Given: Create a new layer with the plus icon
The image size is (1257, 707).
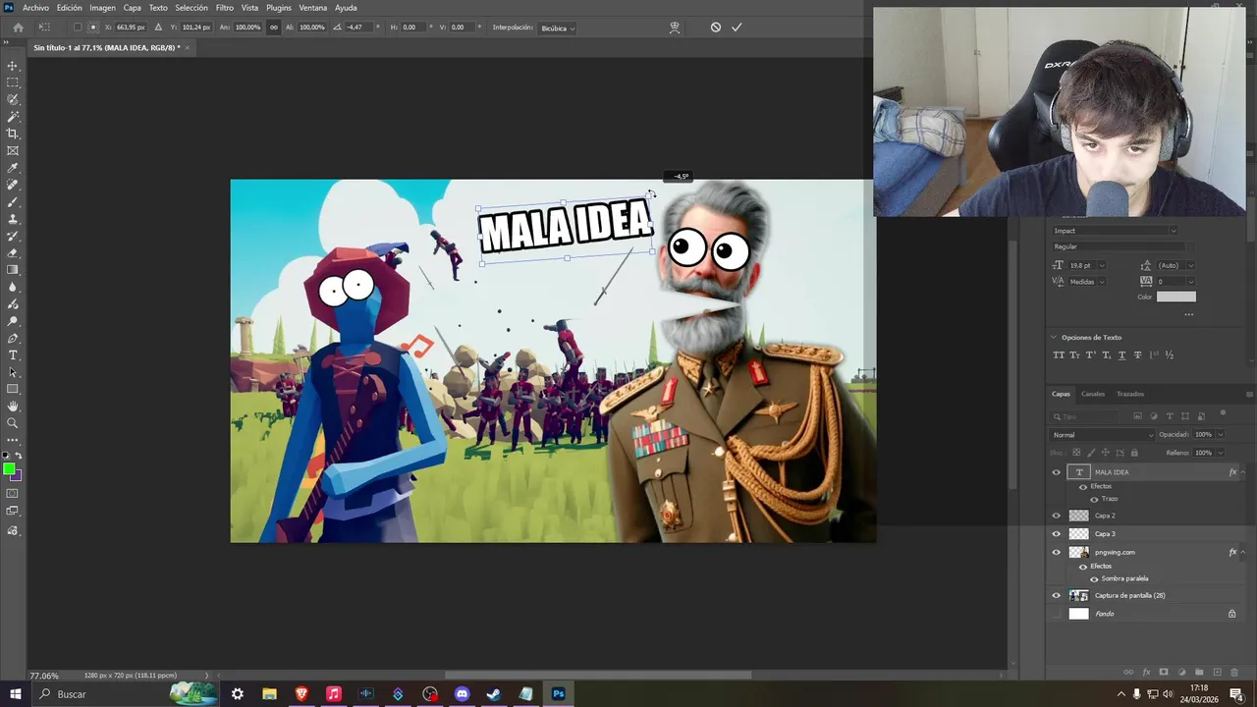Looking at the screenshot, I should click(1217, 673).
